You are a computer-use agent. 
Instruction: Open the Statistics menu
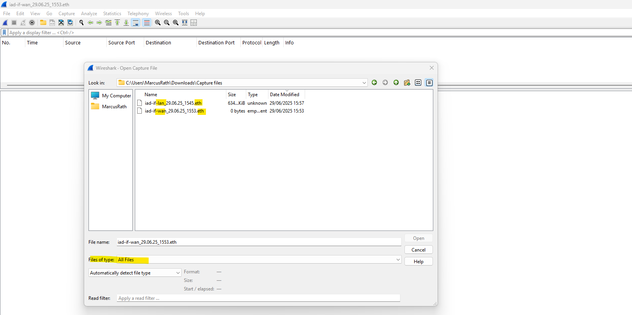click(x=112, y=14)
